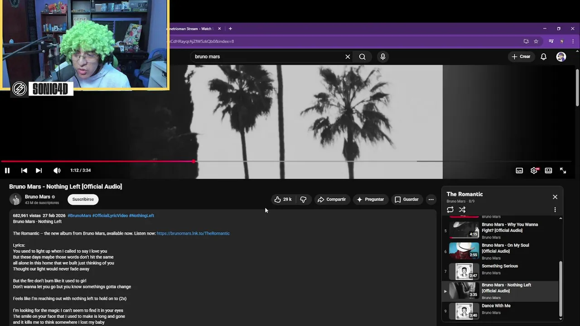Open the #OfficialLyricVideo hashtag
The image size is (580, 326).
(x=110, y=216)
